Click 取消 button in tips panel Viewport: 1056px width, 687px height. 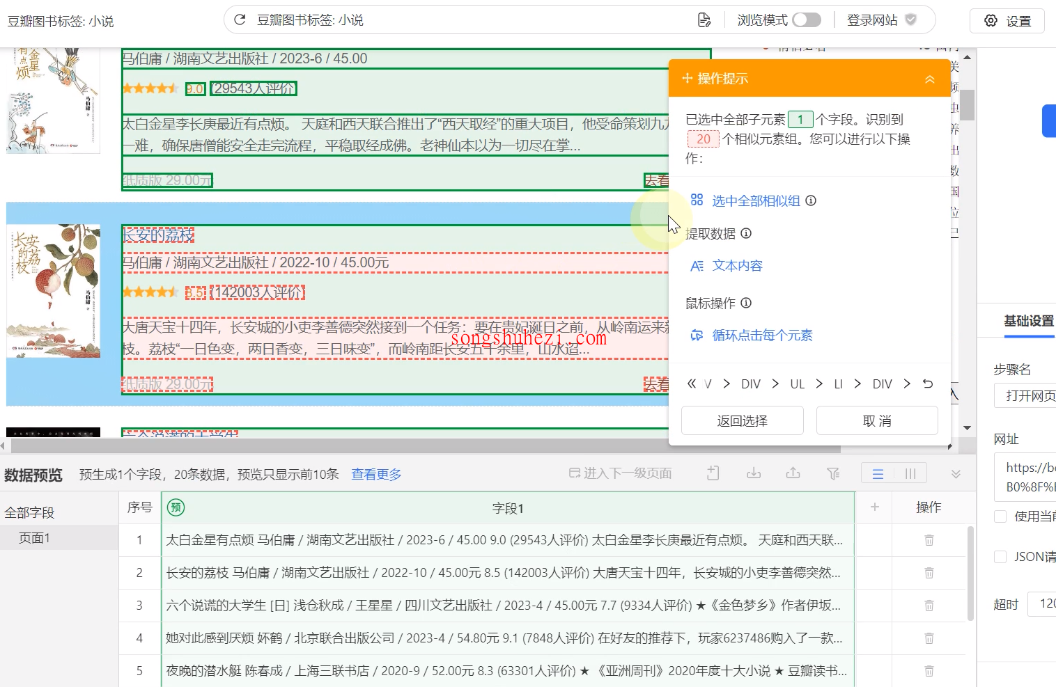[x=877, y=420]
